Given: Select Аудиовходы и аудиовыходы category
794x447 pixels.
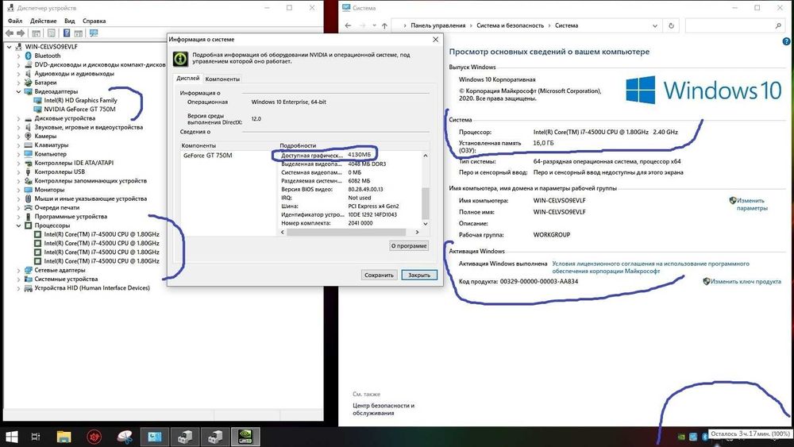Looking at the screenshot, I should [74, 73].
